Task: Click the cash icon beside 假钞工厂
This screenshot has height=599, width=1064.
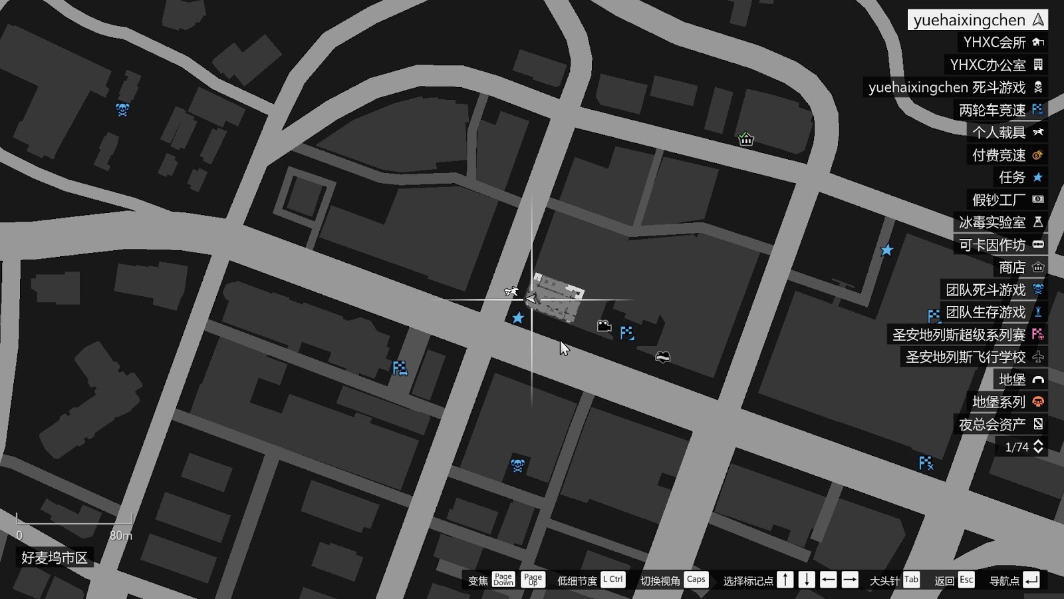Action: pyautogui.click(x=1038, y=199)
